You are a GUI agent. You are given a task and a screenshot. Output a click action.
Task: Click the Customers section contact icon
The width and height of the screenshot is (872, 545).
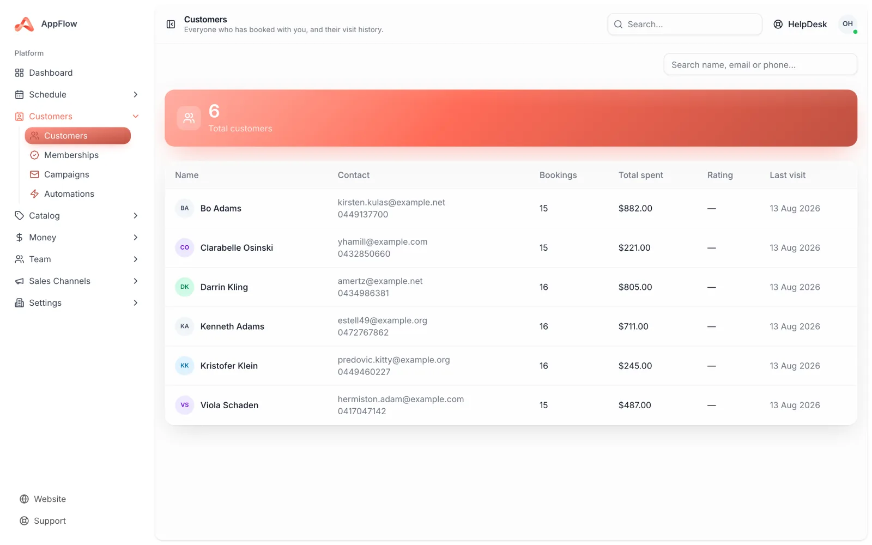click(20, 116)
